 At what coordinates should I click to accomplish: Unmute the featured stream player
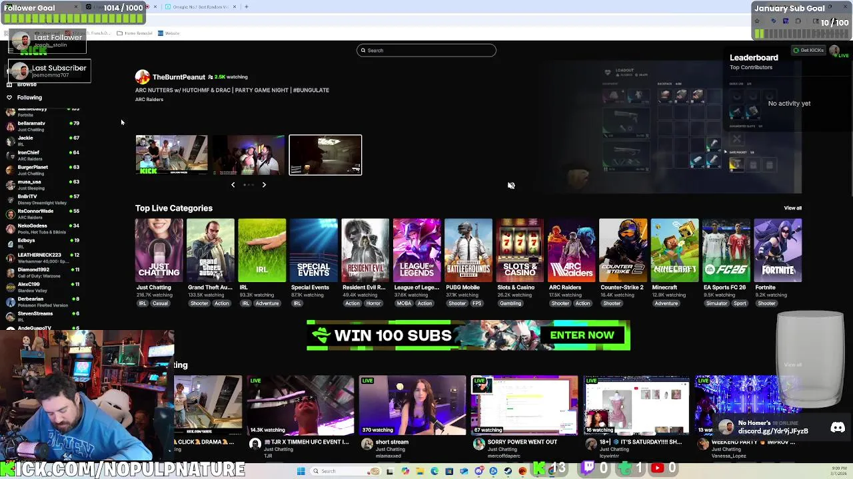click(511, 186)
